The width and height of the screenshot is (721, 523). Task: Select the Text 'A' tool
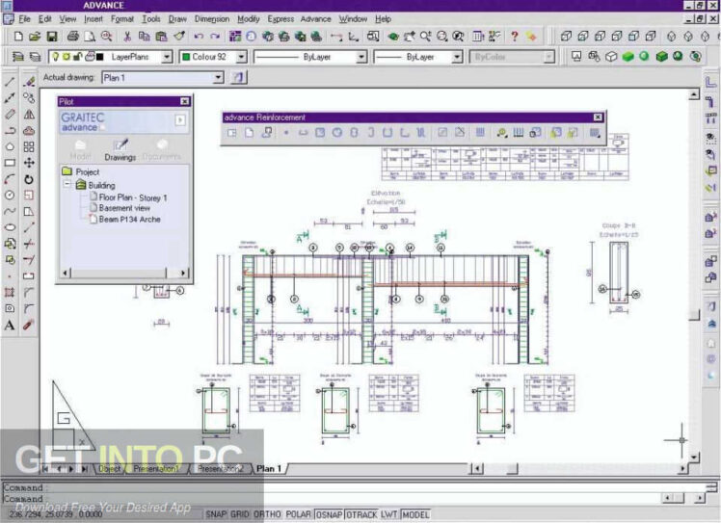pyautogui.click(x=10, y=326)
